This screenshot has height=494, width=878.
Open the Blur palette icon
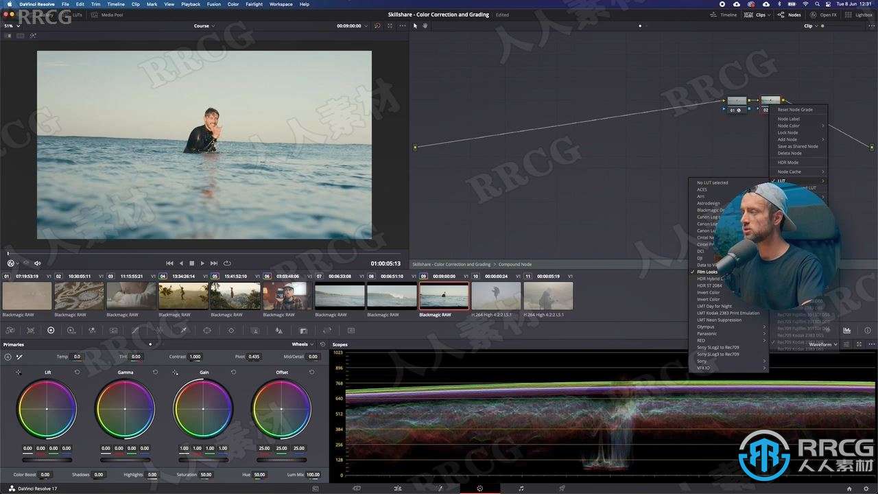(x=278, y=330)
